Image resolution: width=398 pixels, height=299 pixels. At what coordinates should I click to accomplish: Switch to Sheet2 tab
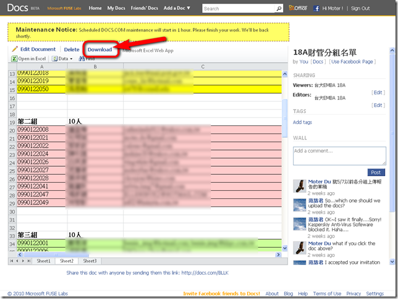pyautogui.click(x=67, y=261)
